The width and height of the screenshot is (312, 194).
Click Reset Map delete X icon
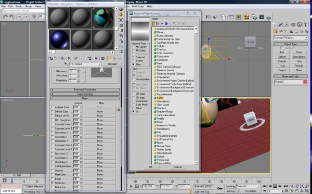[69, 58]
